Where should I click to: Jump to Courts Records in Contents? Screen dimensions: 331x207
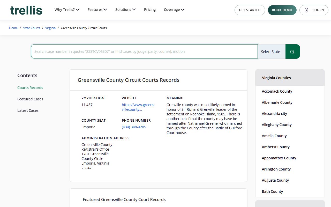30,88
